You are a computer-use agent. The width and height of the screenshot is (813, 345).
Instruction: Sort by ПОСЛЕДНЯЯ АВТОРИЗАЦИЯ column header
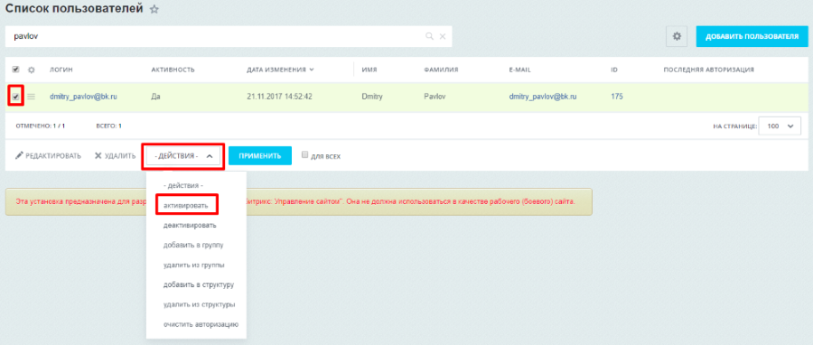pos(709,70)
